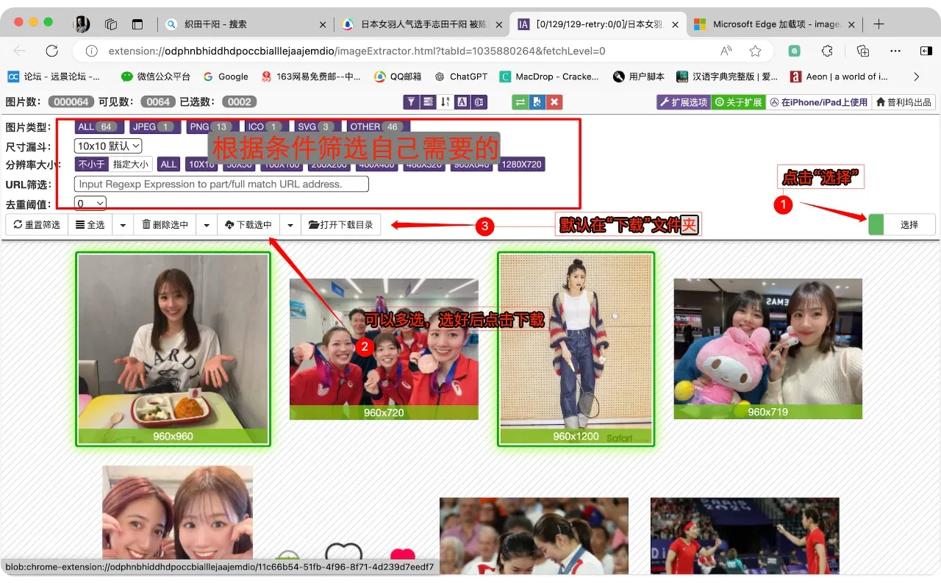Open a new tab with the plus icon
The height and width of the screenshot is (583, 941).
pos(879,24)
